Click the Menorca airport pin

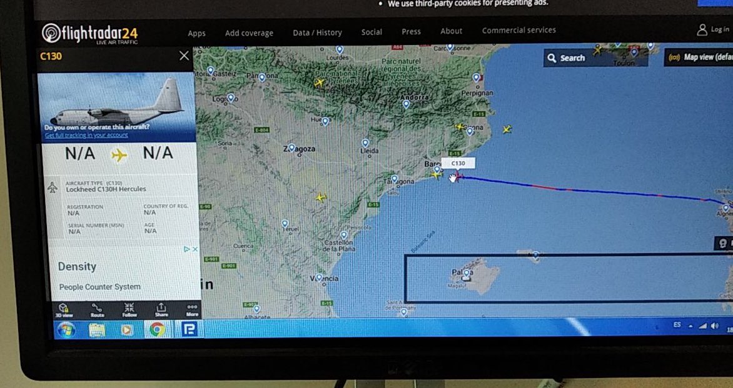(536, 256)
